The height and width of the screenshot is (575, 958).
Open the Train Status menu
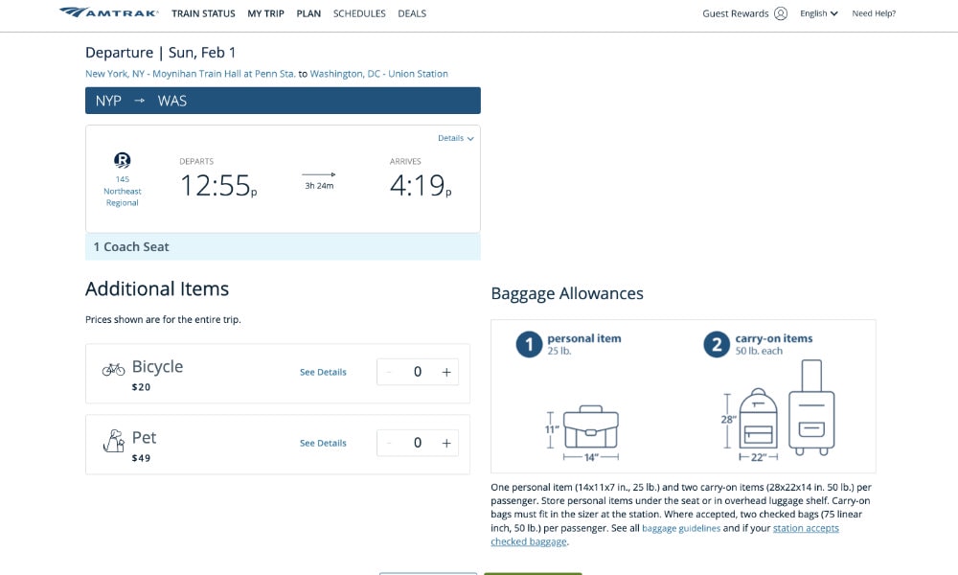[203, 13]
